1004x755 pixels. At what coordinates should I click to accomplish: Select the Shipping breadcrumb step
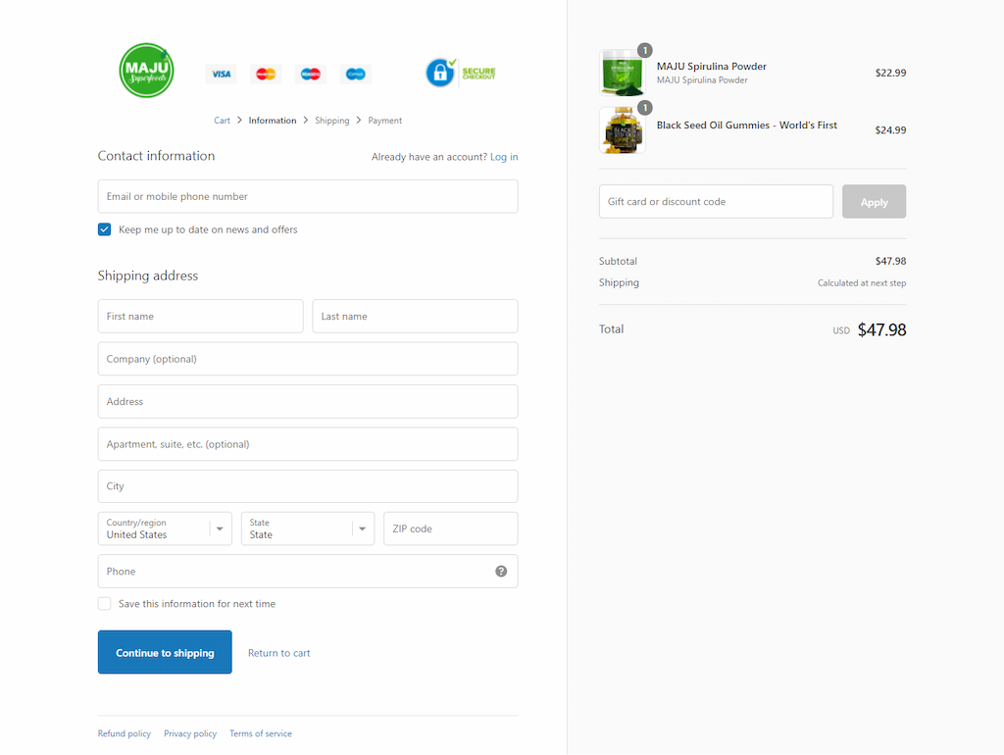click(x=331, y=121)
